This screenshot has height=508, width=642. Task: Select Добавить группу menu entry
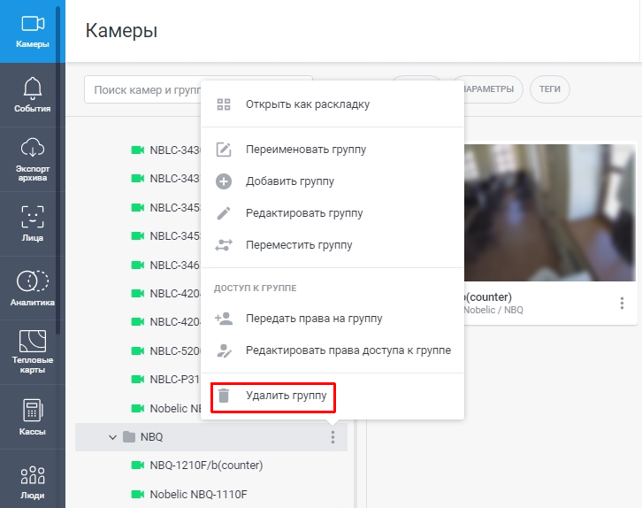(x=332, y=181)
